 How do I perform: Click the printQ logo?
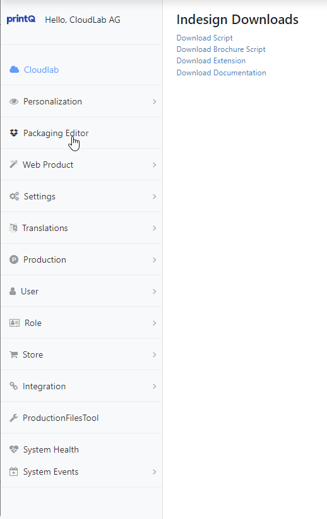click(21, 20)
